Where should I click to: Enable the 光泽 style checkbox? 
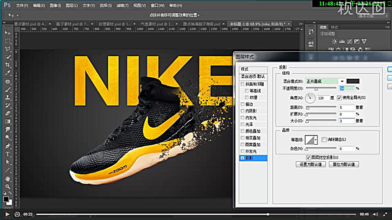click(243, 124)
